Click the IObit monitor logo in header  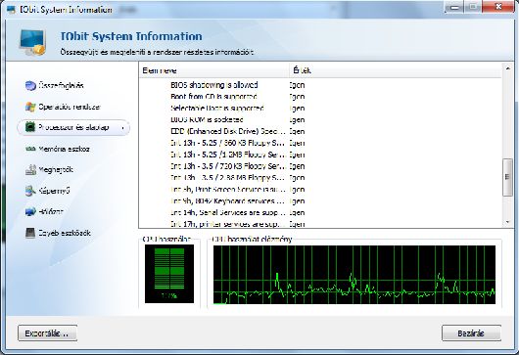click(x=32, y=42)
